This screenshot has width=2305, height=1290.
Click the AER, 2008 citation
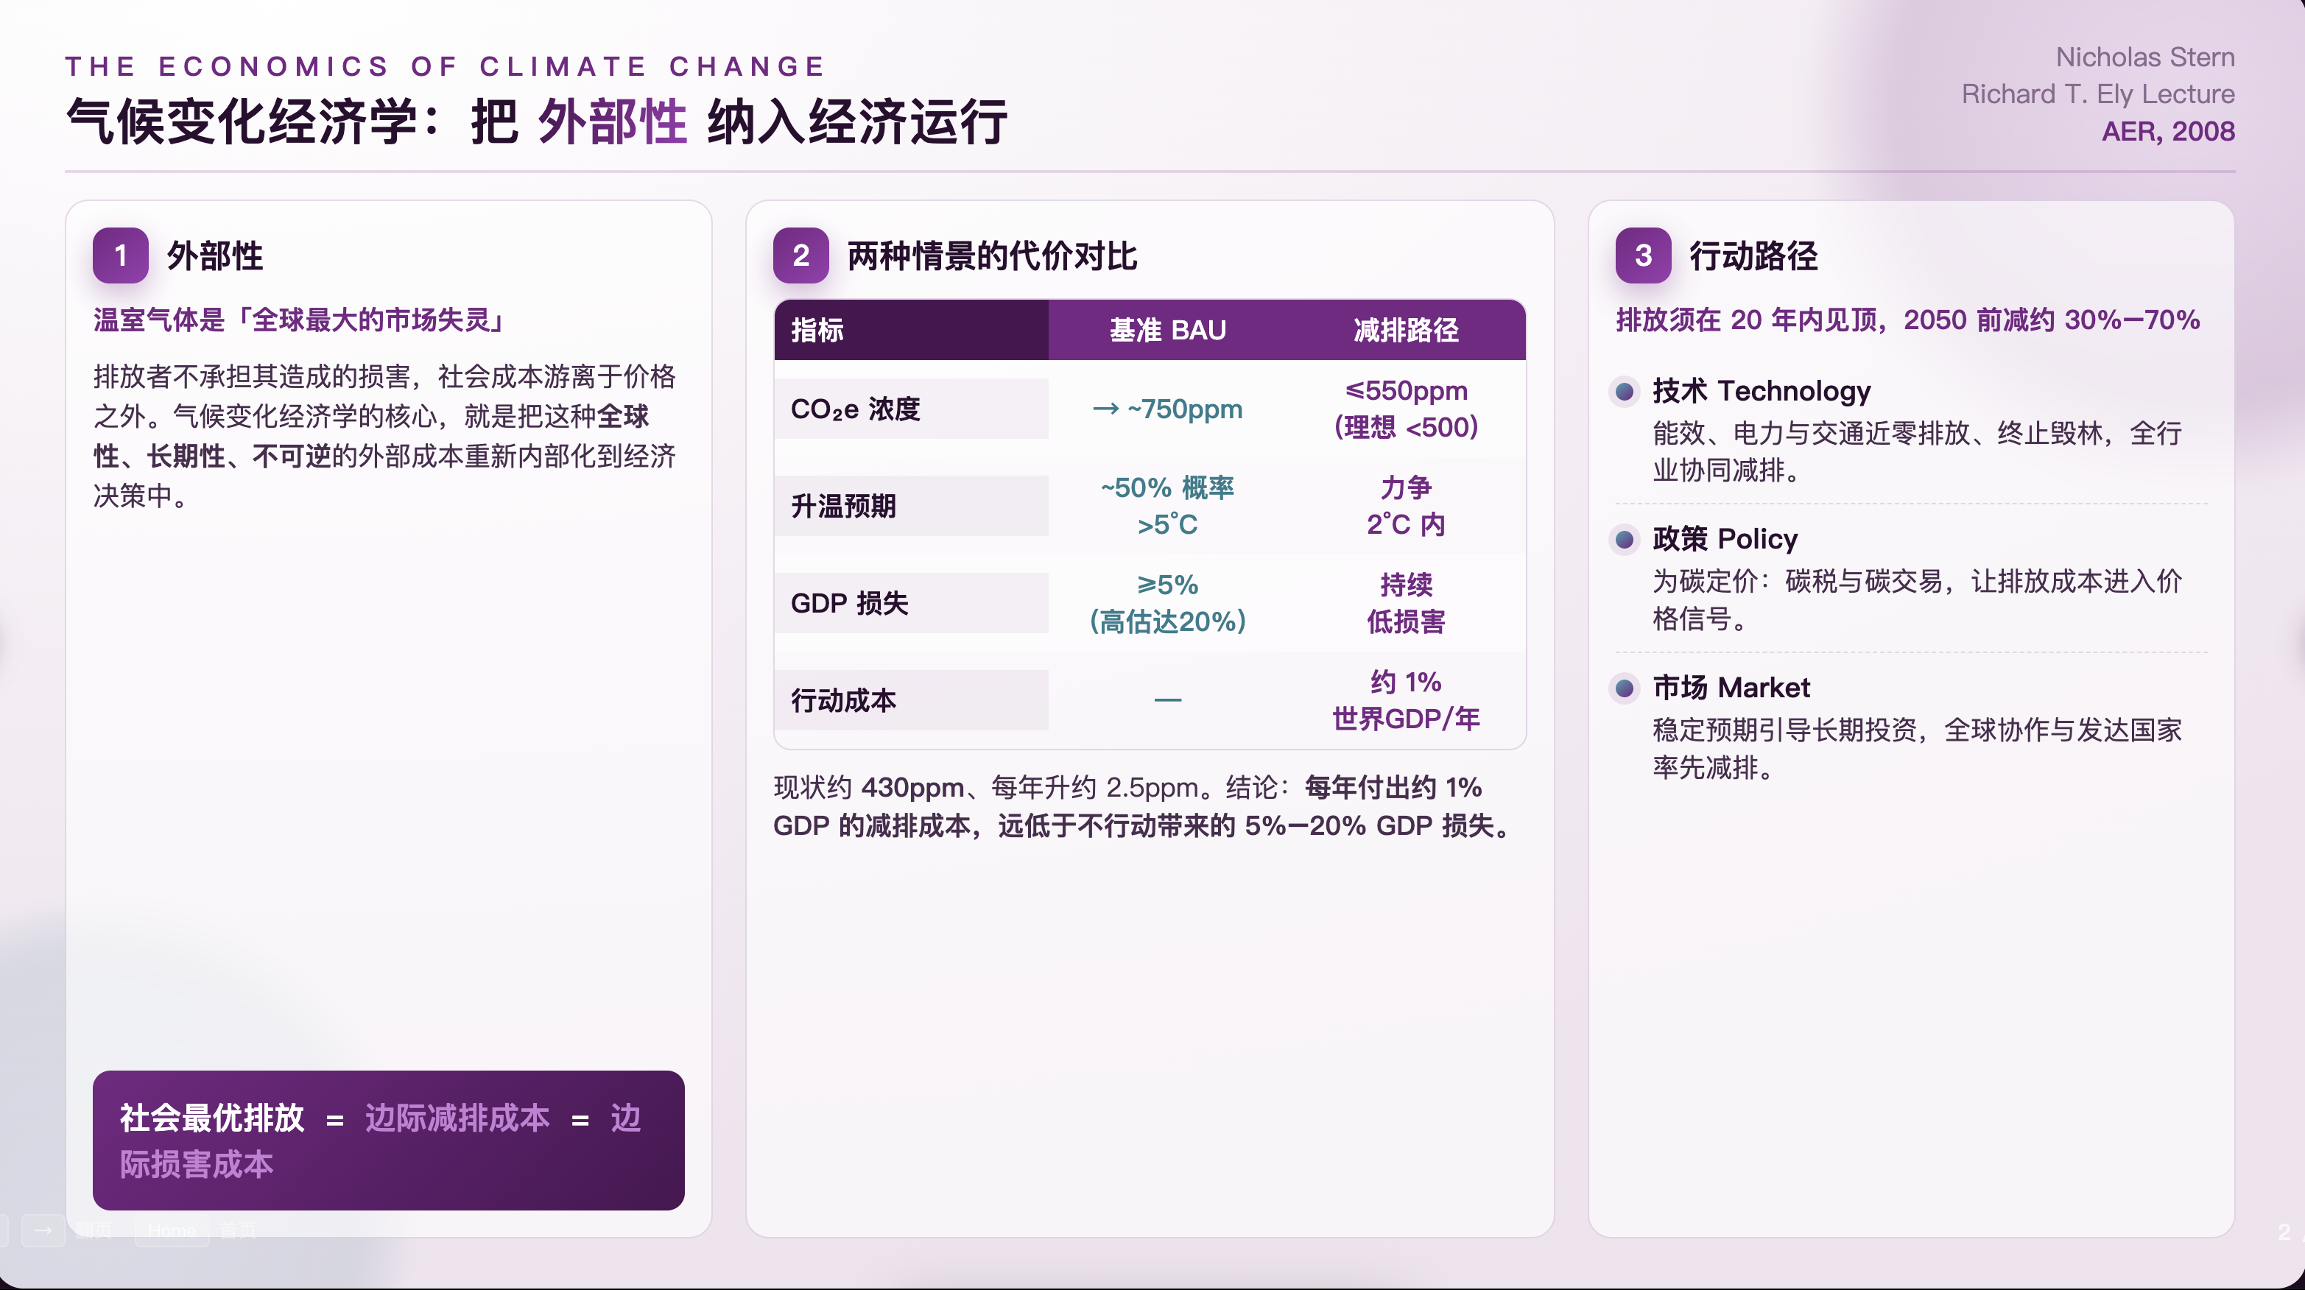click(x=2168, y=132)
